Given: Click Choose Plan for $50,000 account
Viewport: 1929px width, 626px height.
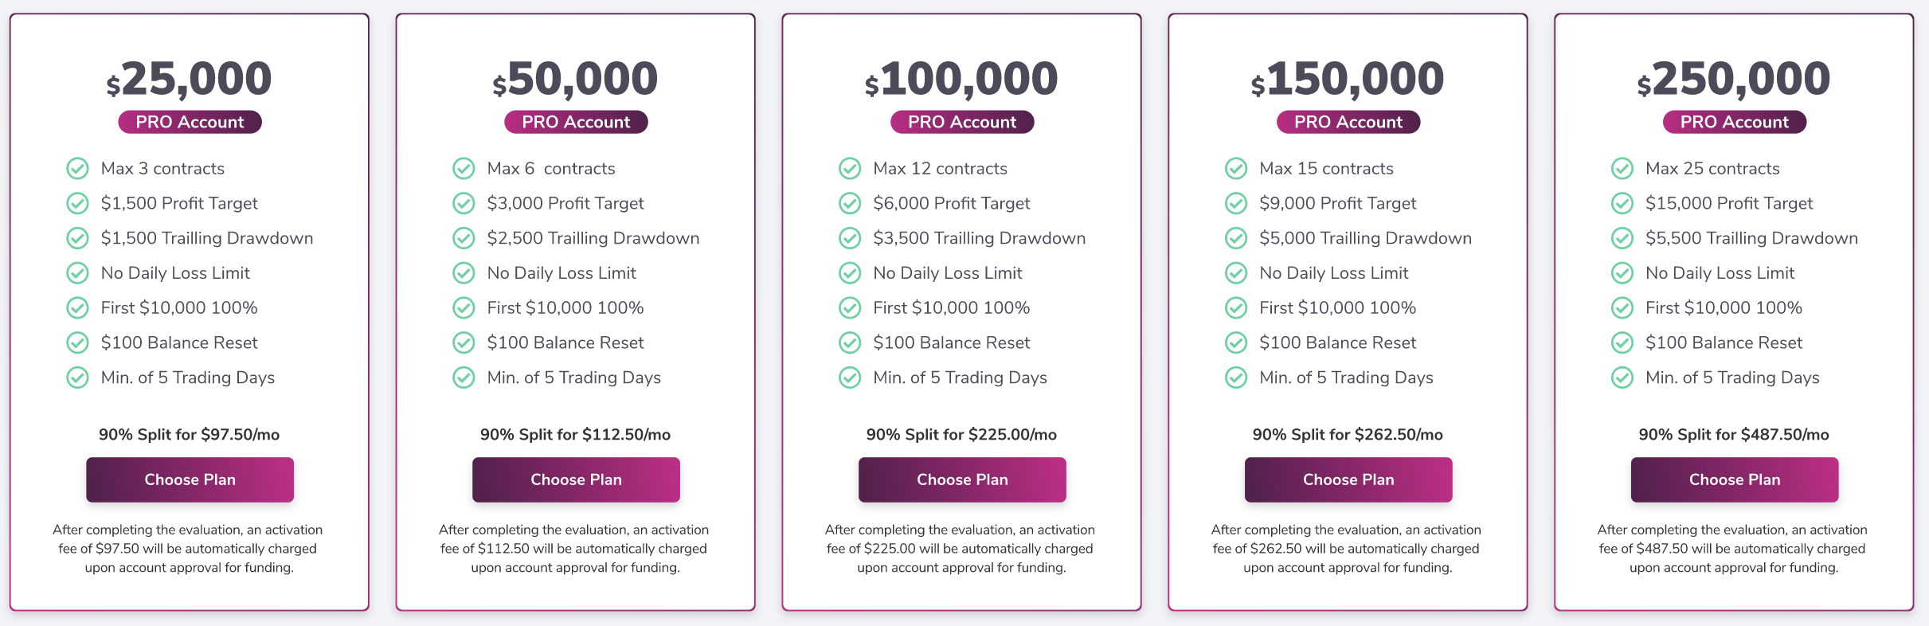Looking at the screenshot, I should coord(576,479).
